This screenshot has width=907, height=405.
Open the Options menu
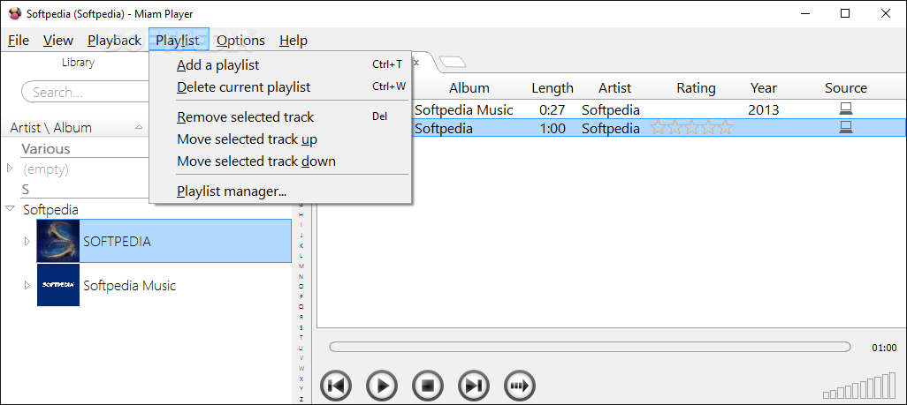coord(240,41)
